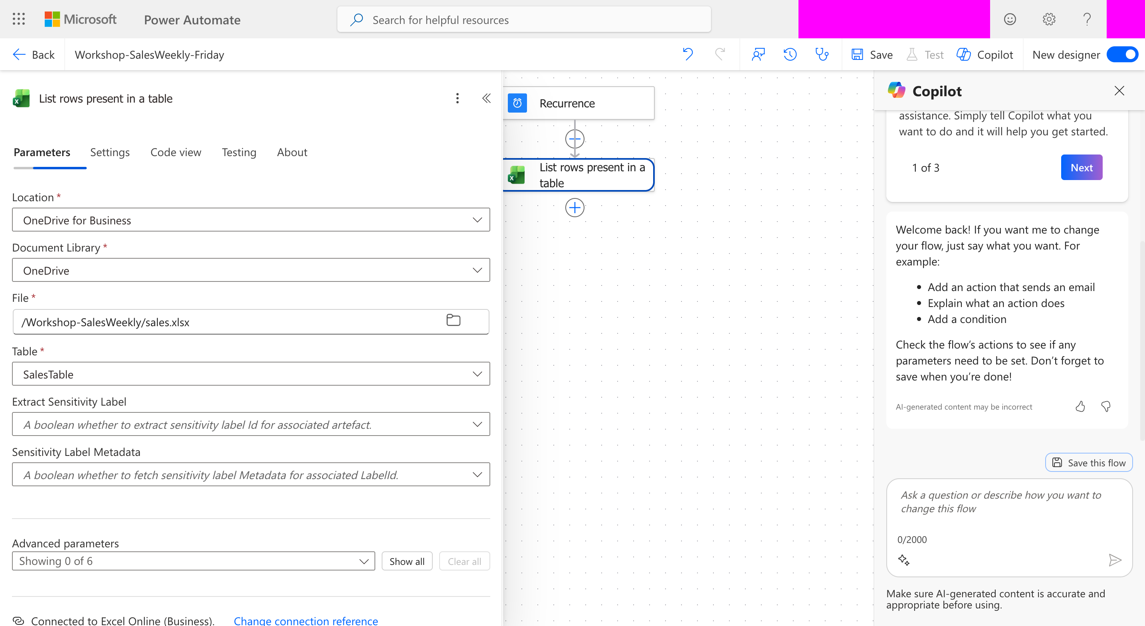Click the thumbs up feedback icon
This screenshot has height=626, width=1145.
click(1080, 406)
